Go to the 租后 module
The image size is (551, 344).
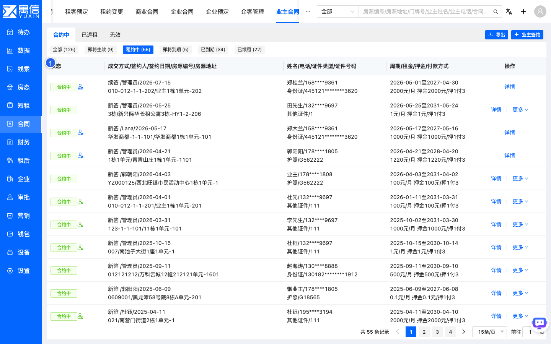click(x=21, y=161)
